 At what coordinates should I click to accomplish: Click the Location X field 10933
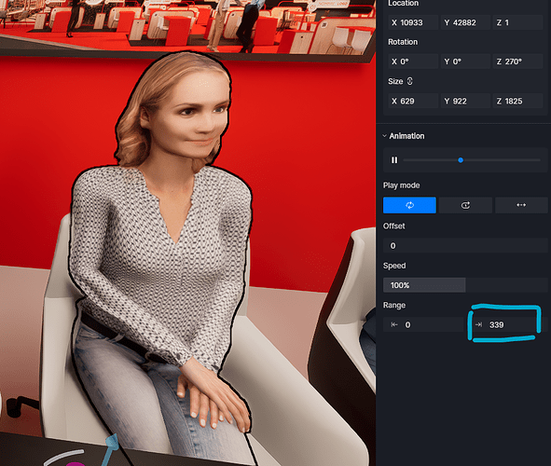[413, 22]
